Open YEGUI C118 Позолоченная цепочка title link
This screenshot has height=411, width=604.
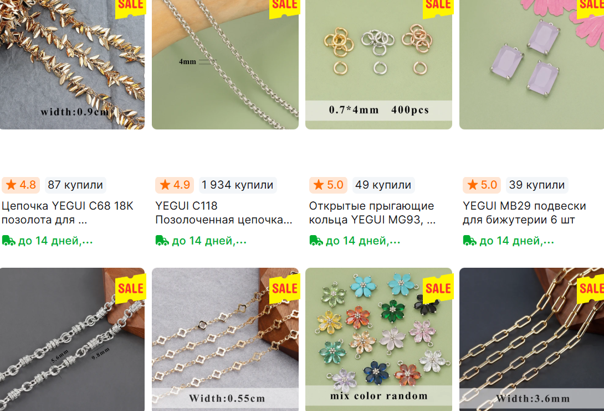pos(224,213)
